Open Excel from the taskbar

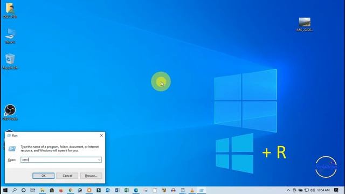127,190
